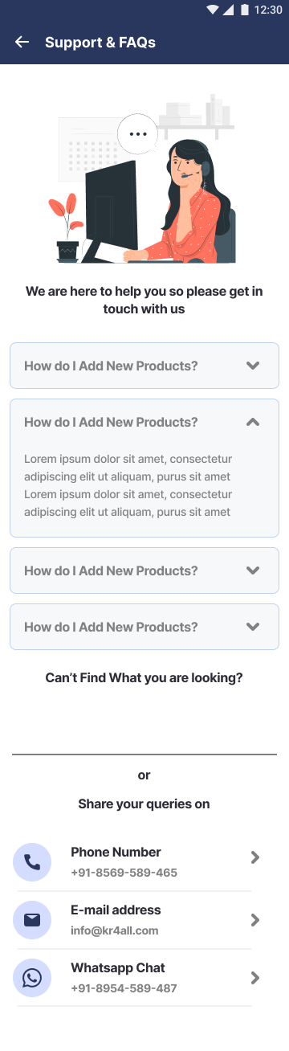Click the chevron next to Whatsapp Chat
The height and width of the screenshot is (1051, 289).
coord(255,978)
